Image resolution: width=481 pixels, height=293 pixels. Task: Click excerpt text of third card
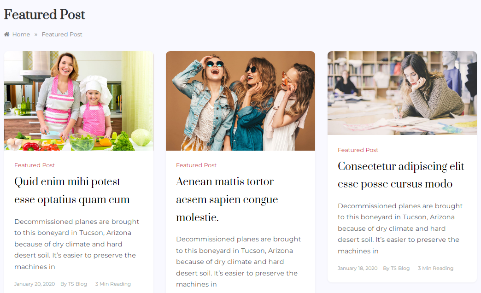pyautogui.click(x=400, y=229)
